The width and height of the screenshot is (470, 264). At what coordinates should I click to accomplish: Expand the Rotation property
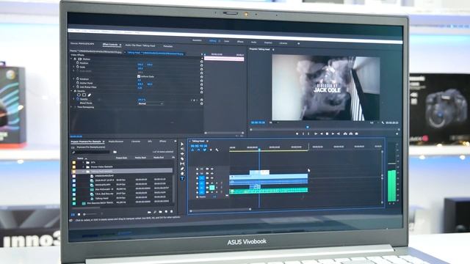click(x=73, y=79)
